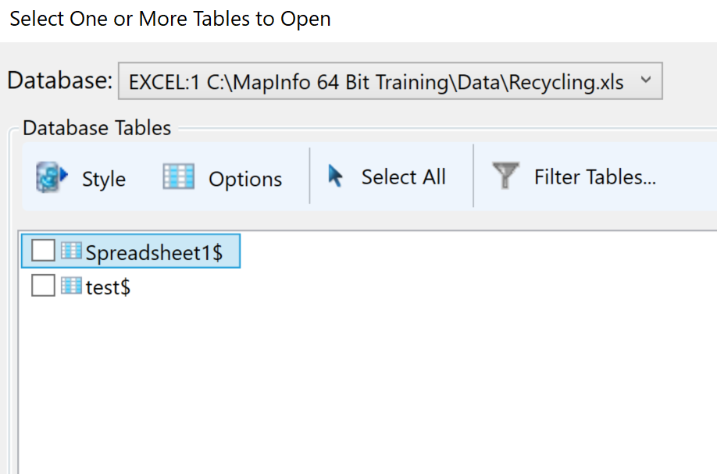This screenshot has height=474, width=717.
Task: Click the Recycling.xls path in the Database combo box
Action: [376, 82]
